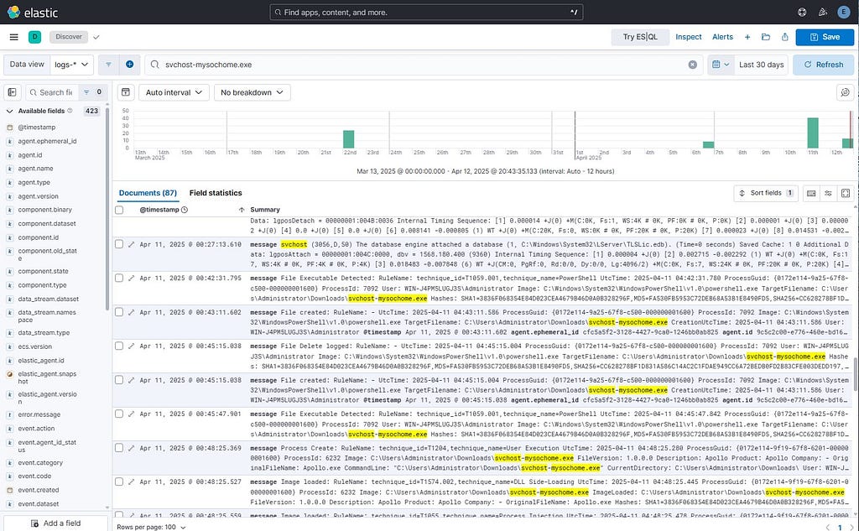Clear the query with the X icon

[x=692, y=65]
